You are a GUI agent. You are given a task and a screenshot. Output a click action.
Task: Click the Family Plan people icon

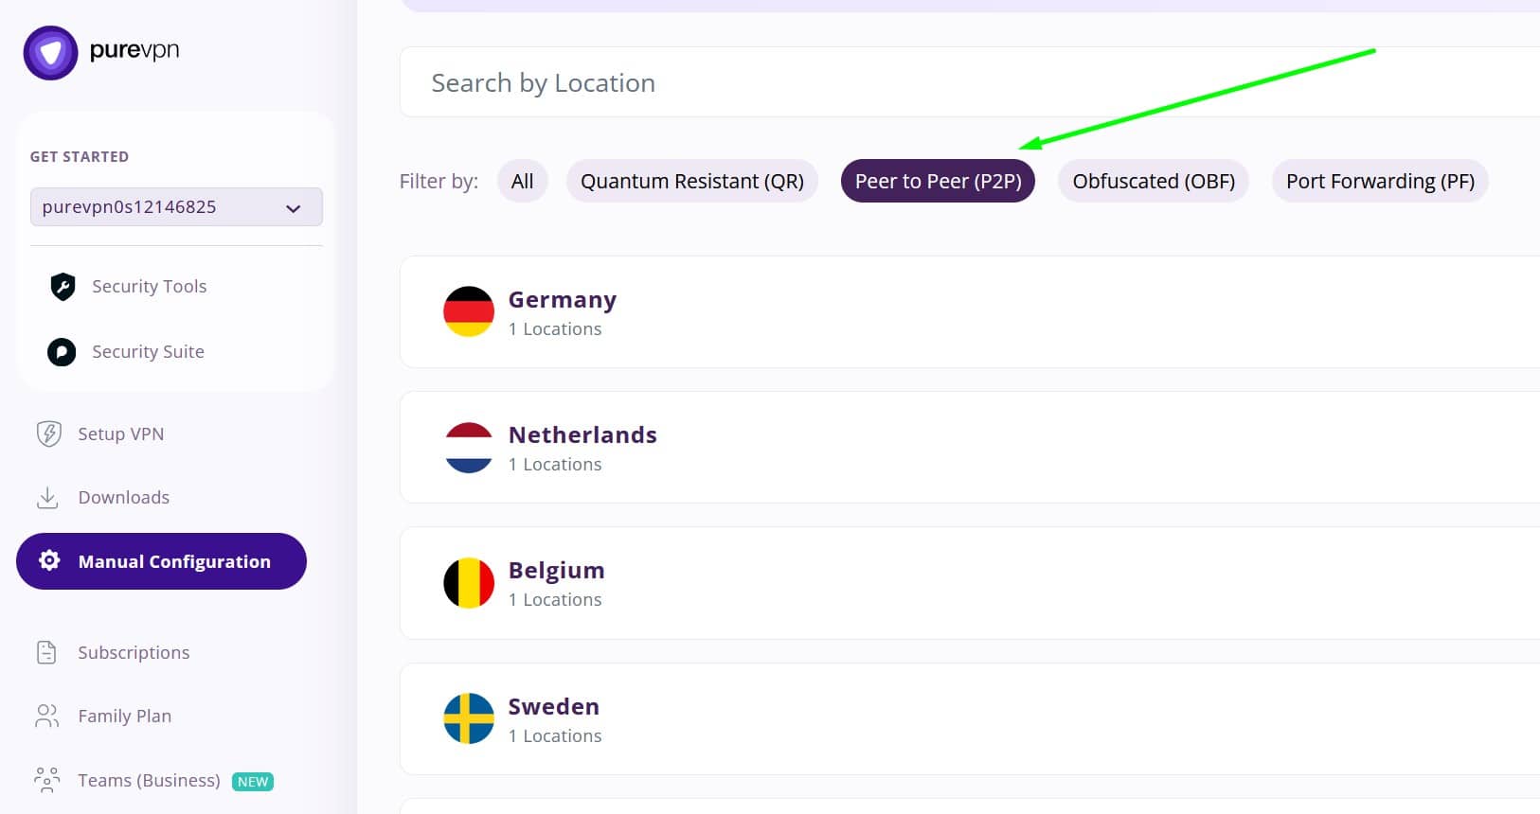click(x=46, y=716)
